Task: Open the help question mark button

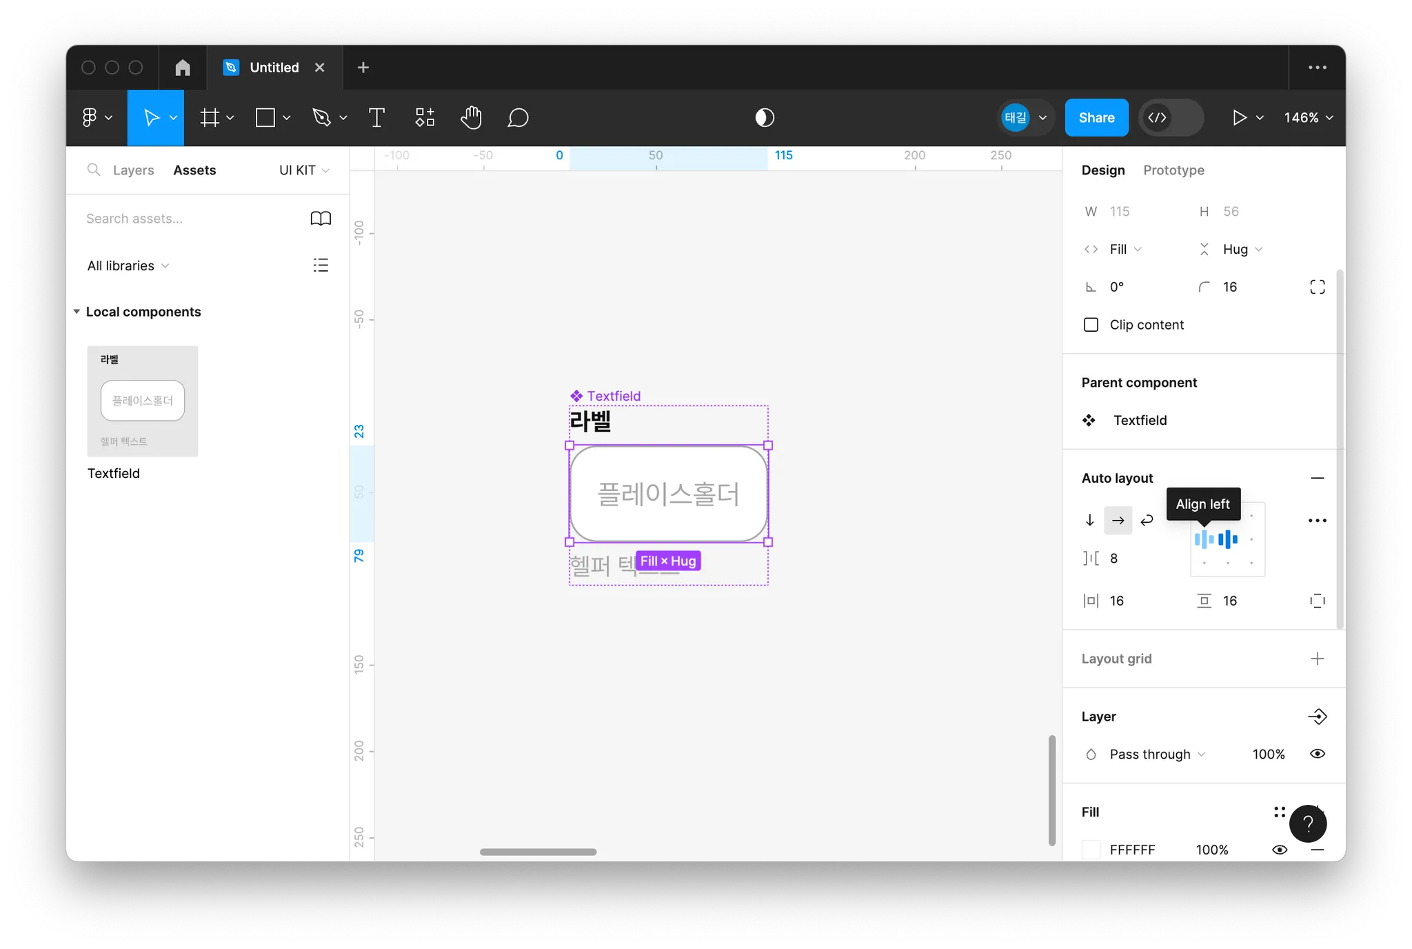Action: click(1308, 823)
